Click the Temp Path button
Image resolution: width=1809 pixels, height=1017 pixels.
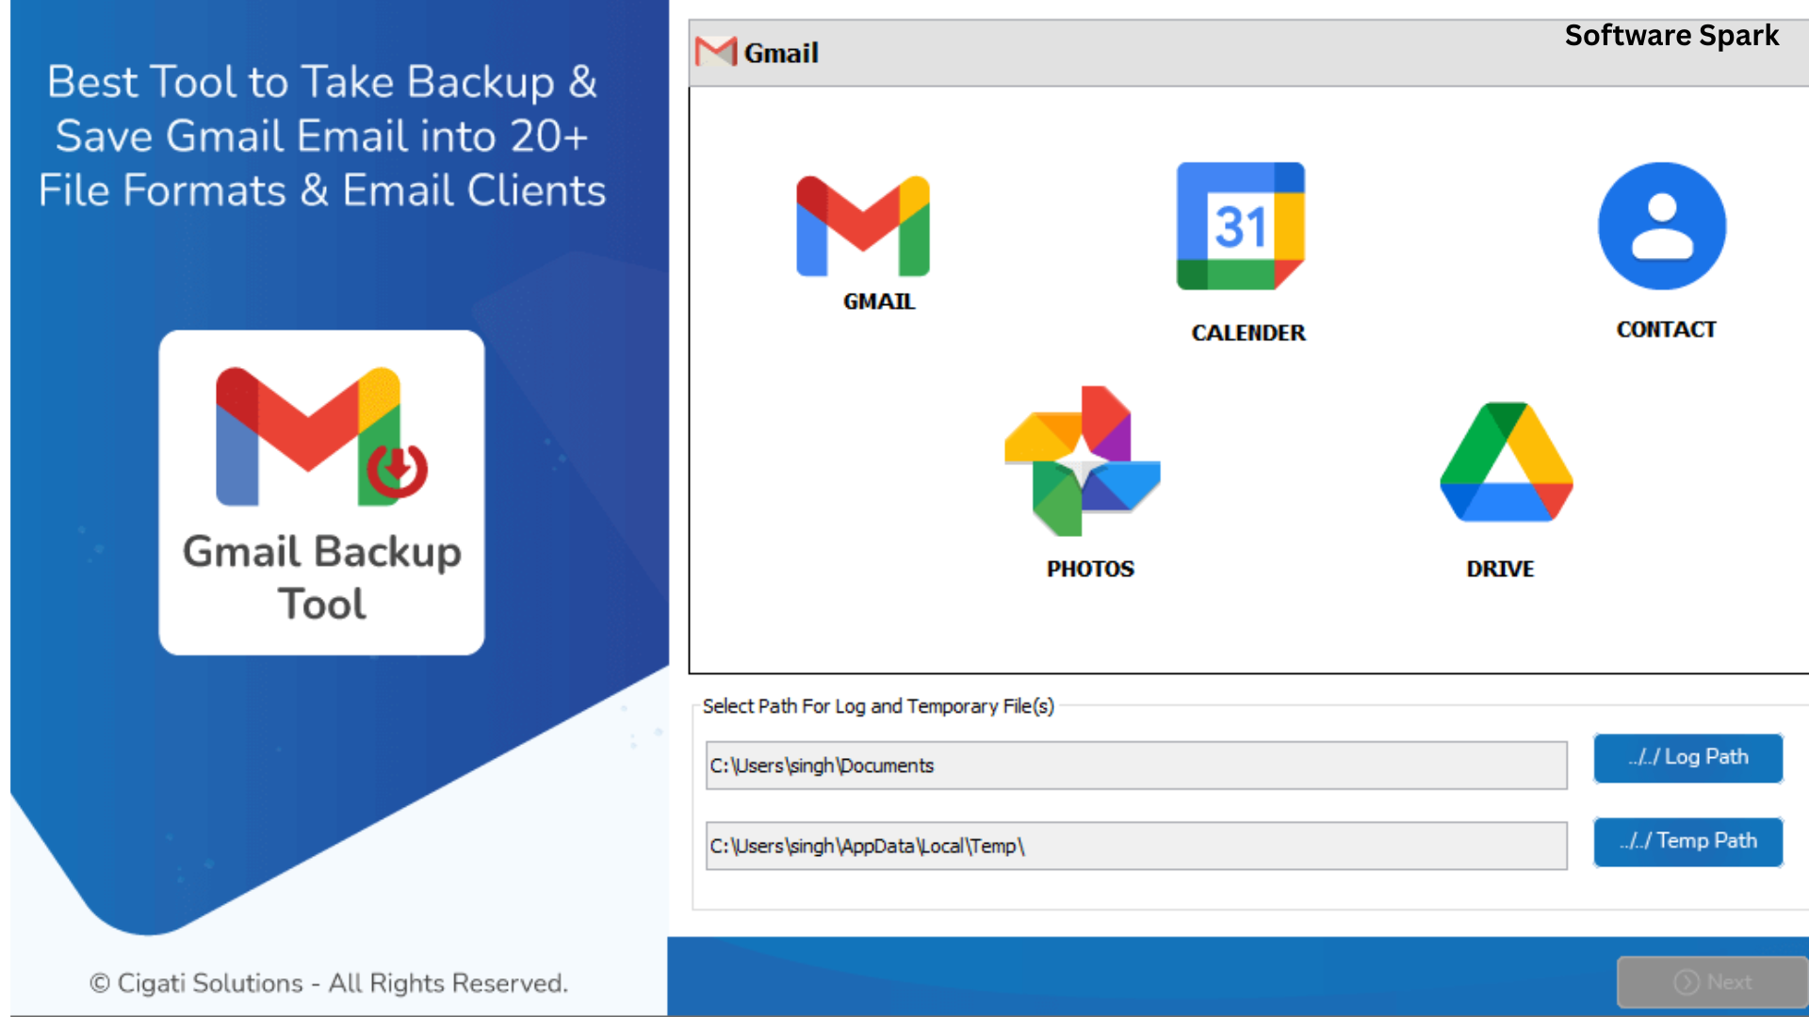click(x=1688, y=842)
